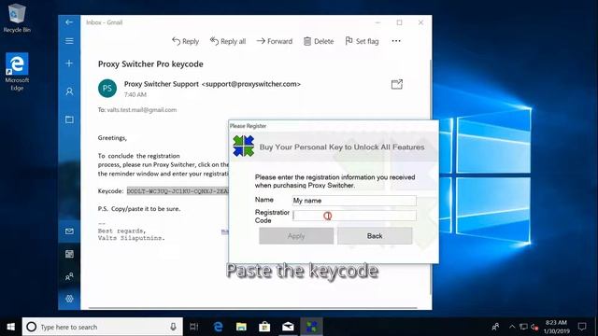Screen dimensions: 598x336
Task: Open Microsoft Edge desktop shortcut
Action: click(17, 72)
